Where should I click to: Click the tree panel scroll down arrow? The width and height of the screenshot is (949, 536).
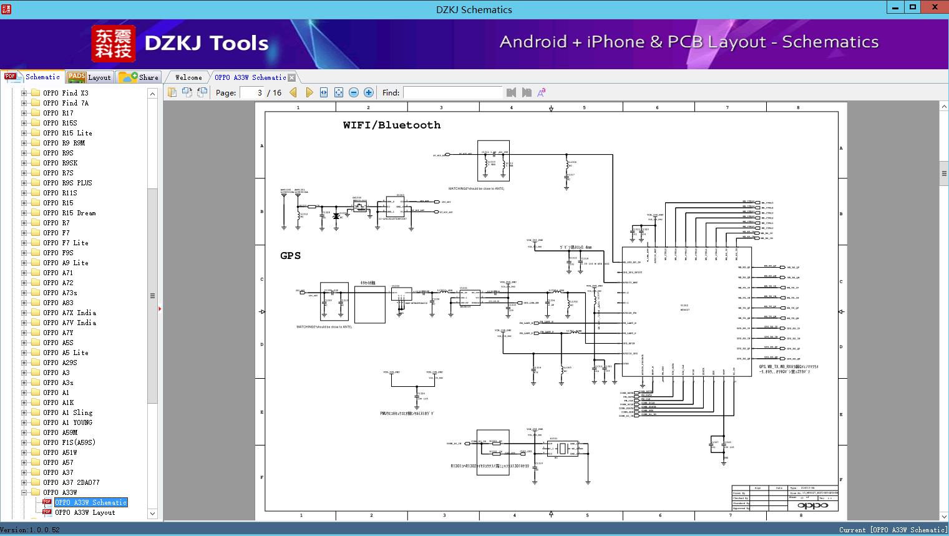pos(152,514)
